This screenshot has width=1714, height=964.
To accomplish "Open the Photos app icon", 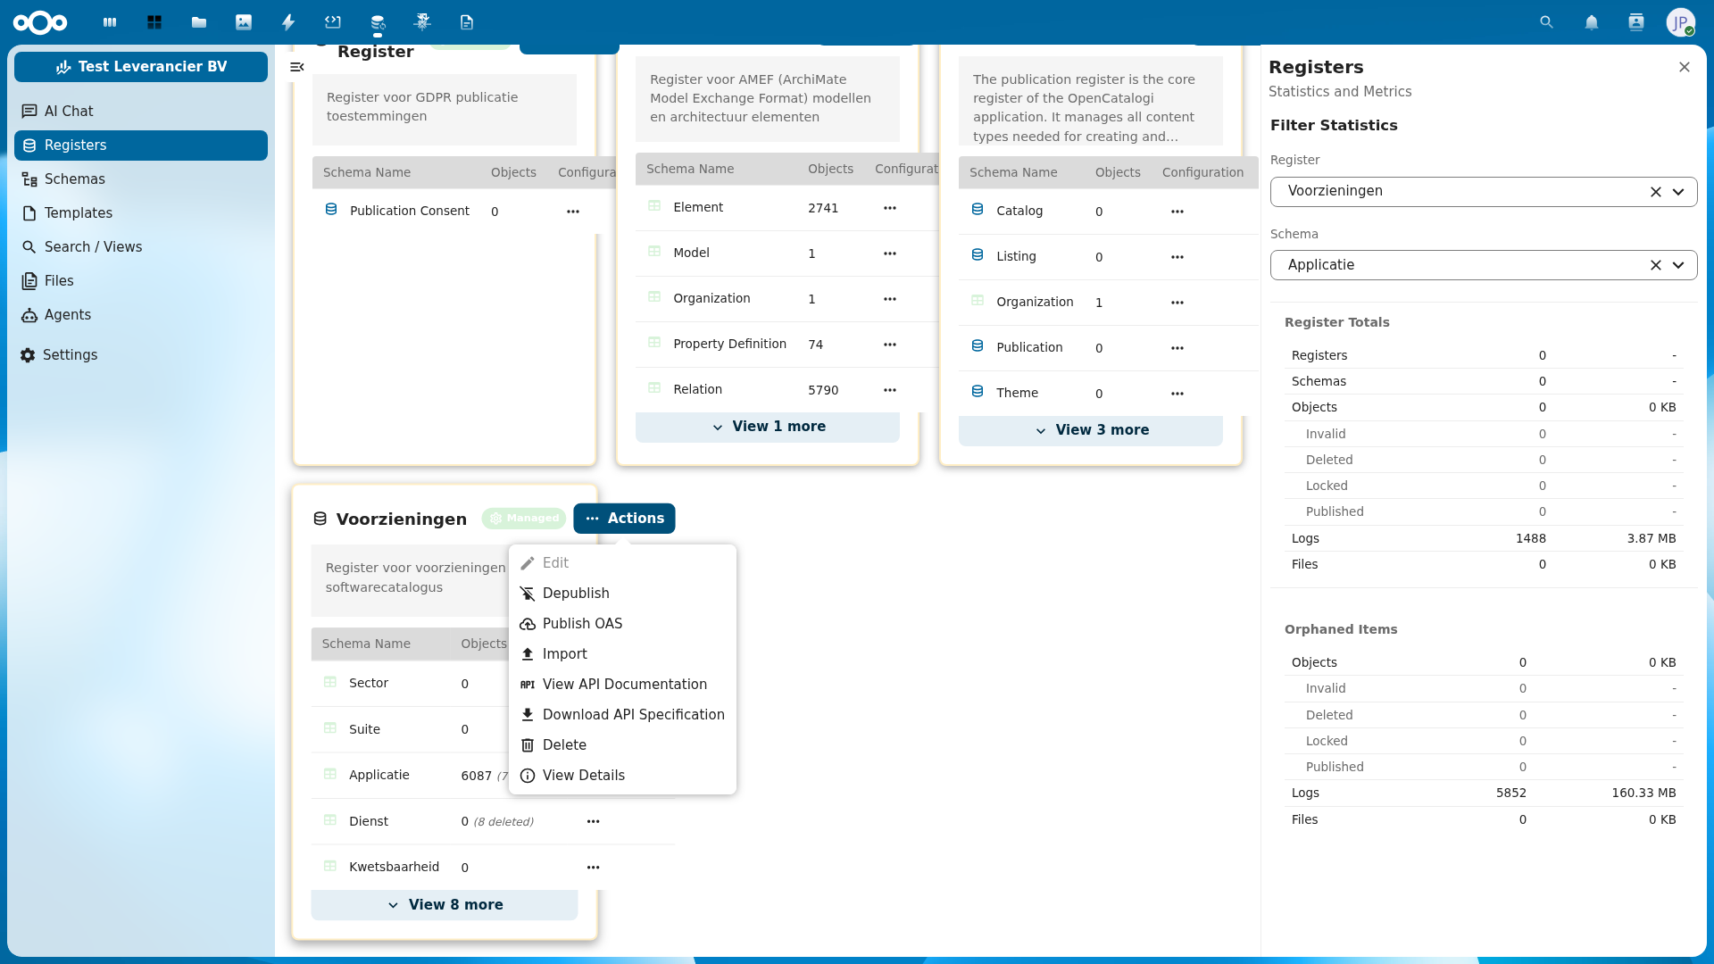I will coord(244,22).
